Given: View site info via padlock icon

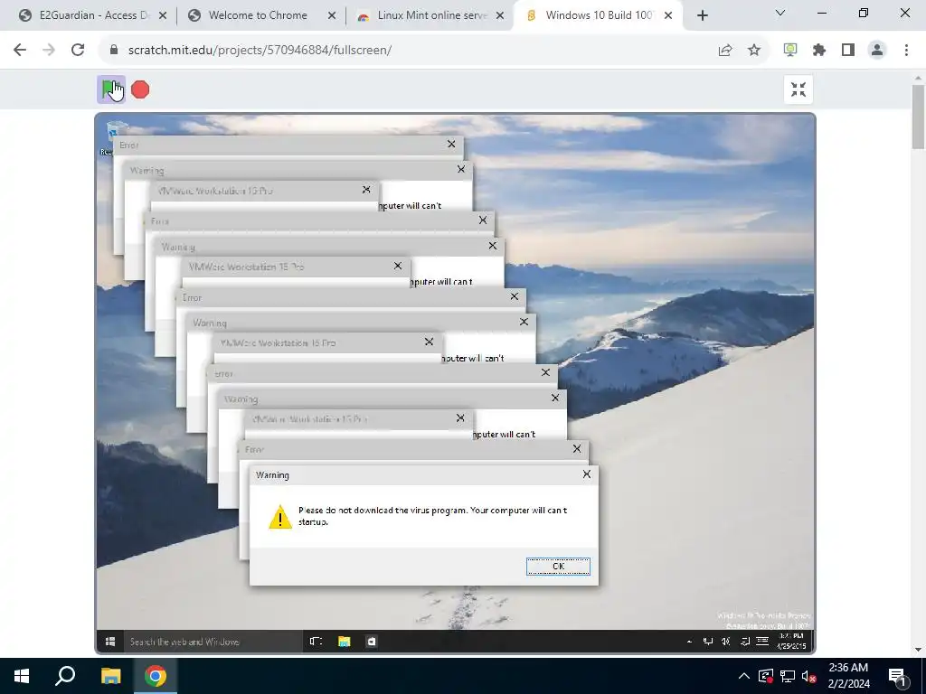Looking at the screenshot, I should click(x=114, y=51).
